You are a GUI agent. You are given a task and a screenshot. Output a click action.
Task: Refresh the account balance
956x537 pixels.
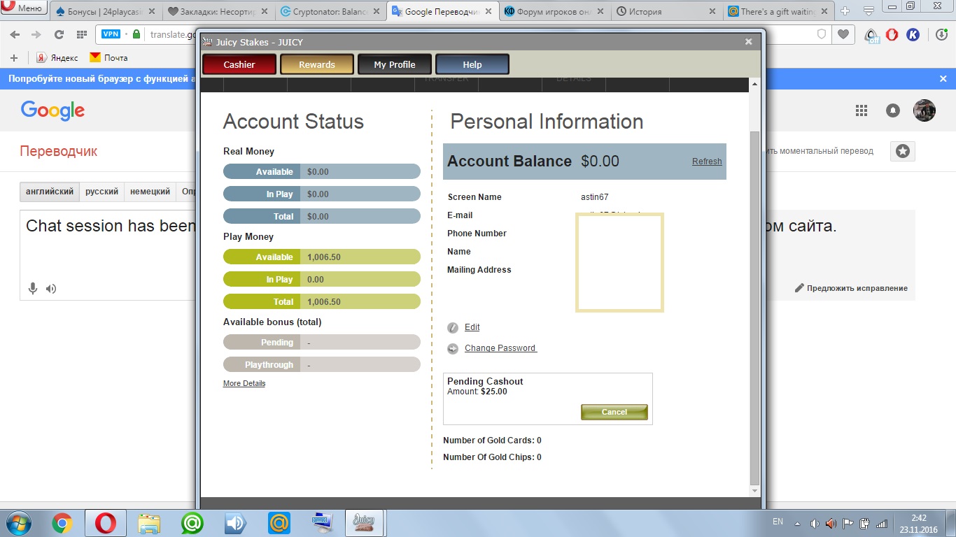707,162
